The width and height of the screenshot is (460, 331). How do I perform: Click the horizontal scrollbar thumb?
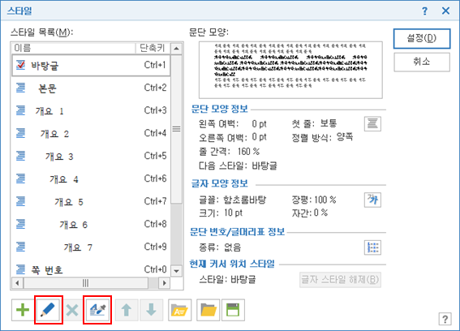pyautogui.click(x=86, y=283)
